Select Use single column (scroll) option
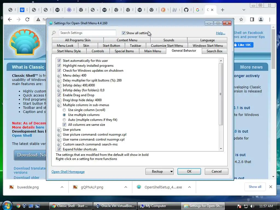This screenshot has height=210, width=280. coord(64,110)
